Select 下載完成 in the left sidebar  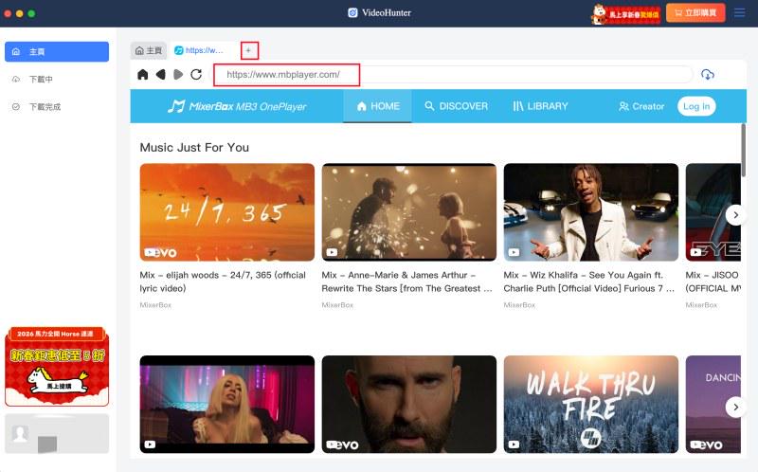click(57, 107)
